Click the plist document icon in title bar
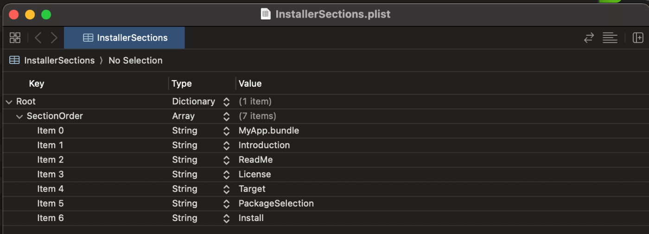The width and height of the screenshot is (649, 234). coord(266,14)
